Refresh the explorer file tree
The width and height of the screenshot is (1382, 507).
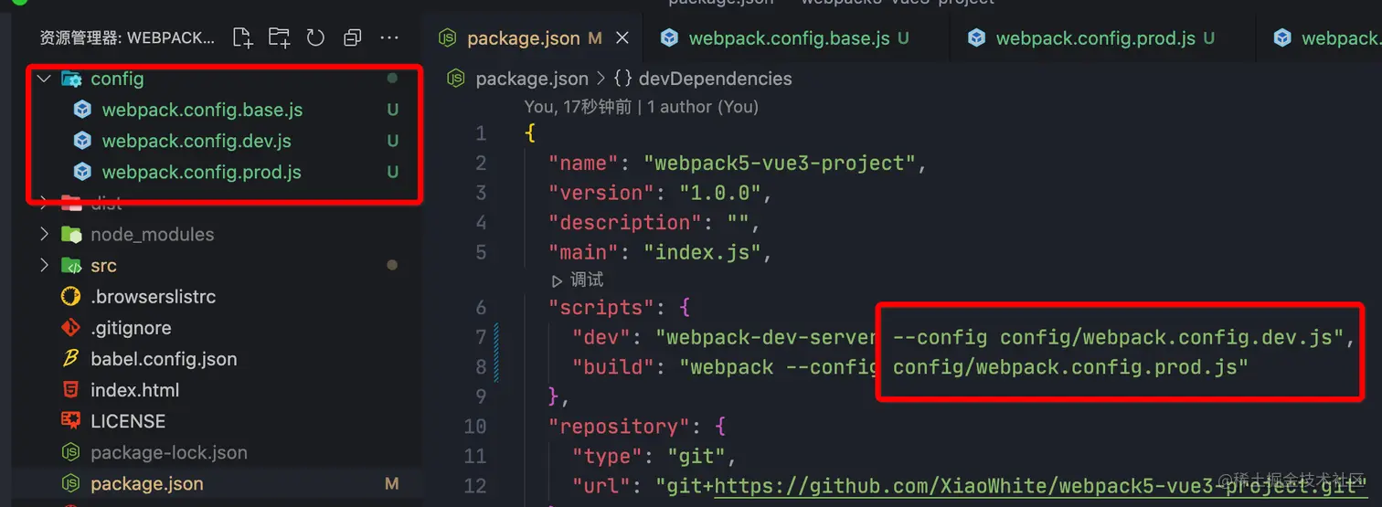point(315,37)
